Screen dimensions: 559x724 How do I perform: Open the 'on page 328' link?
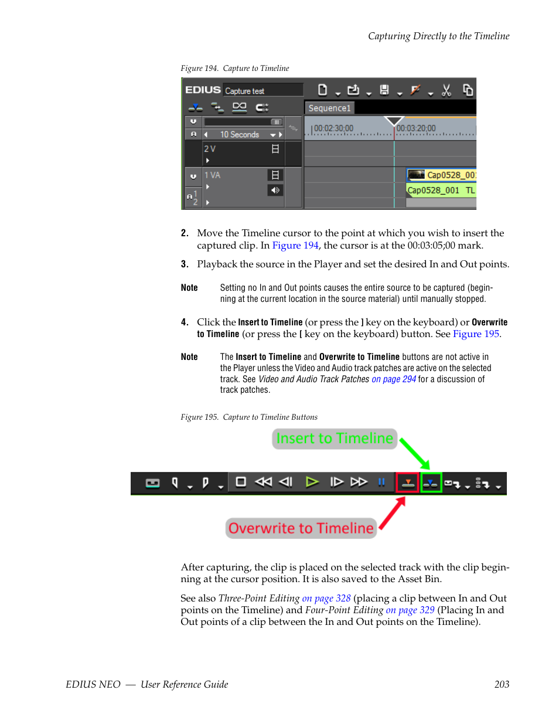tap(326, 599)
